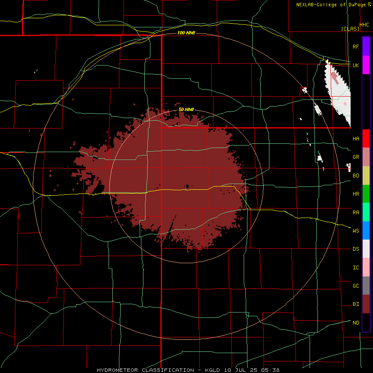Click the WS blue legend swatch
Image resolution: width=373 pixels, height=373 pixels.
click(x=366, y=230)
